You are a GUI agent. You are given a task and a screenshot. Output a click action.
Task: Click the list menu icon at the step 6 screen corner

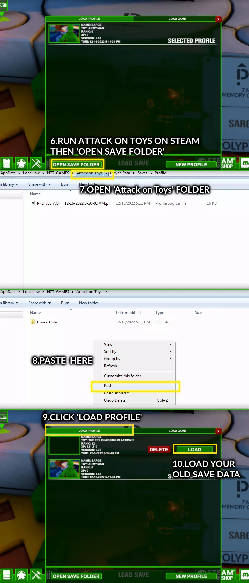click(x=3, y=5)
